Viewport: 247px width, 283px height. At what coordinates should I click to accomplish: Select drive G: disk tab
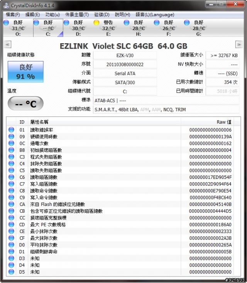199,28
